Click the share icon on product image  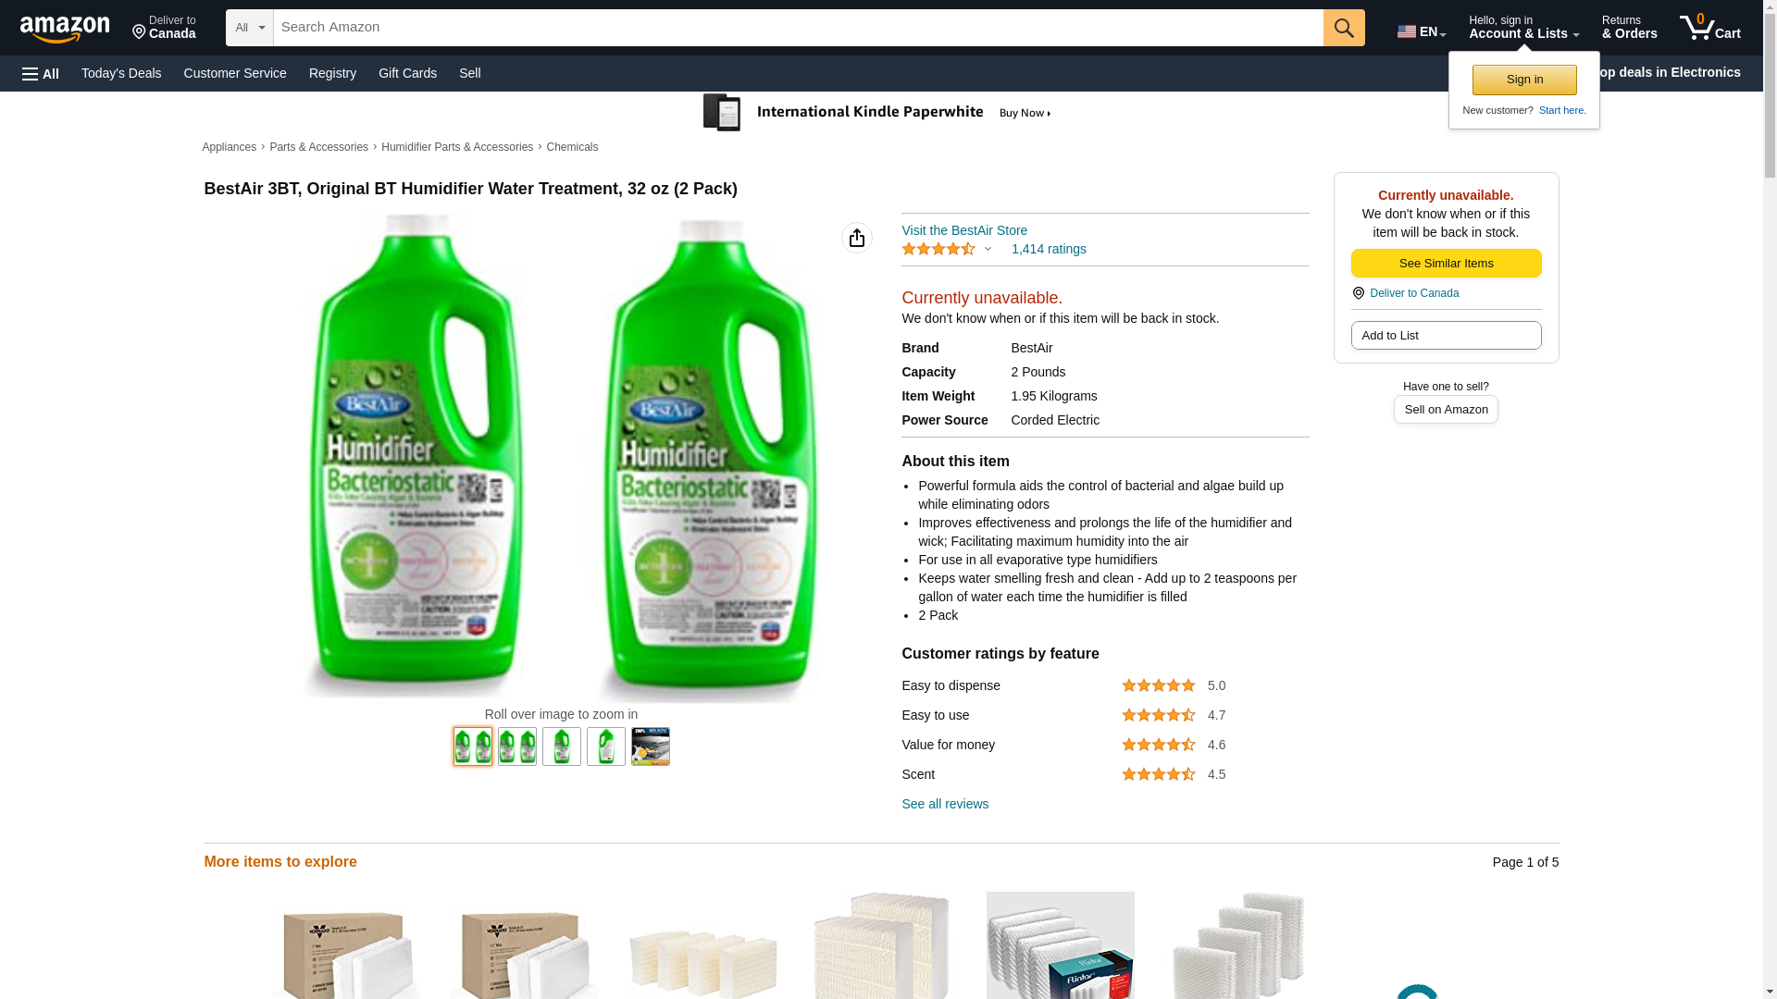click(x=857, y=238)
